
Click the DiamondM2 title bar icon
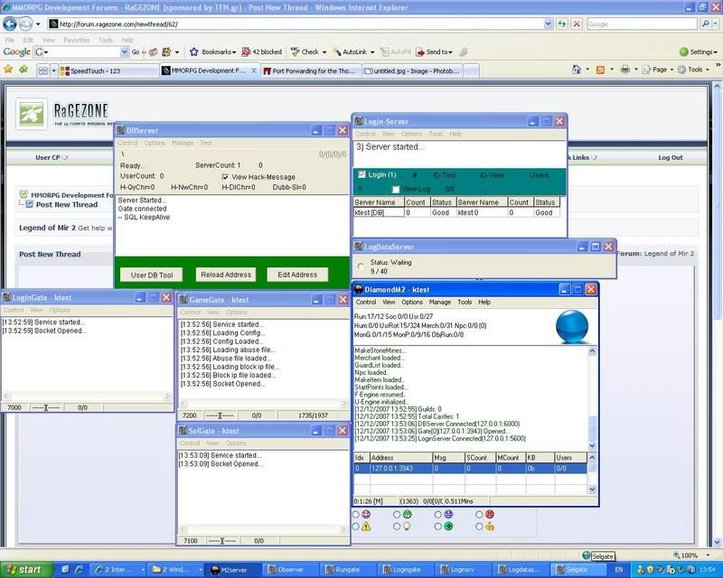coord(358,289)
